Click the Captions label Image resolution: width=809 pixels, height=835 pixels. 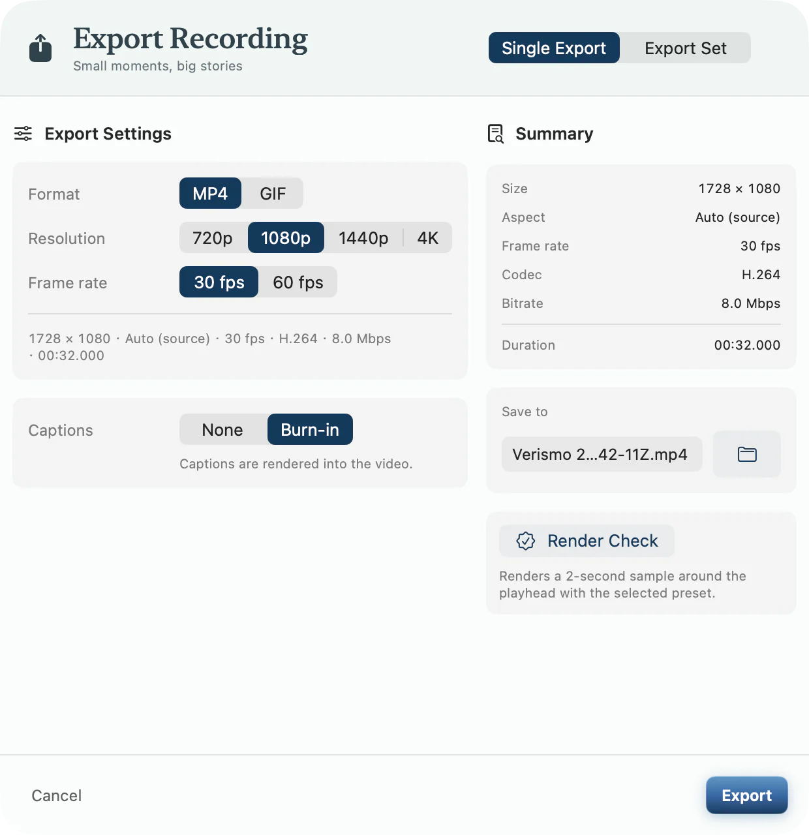coord(61,431)
